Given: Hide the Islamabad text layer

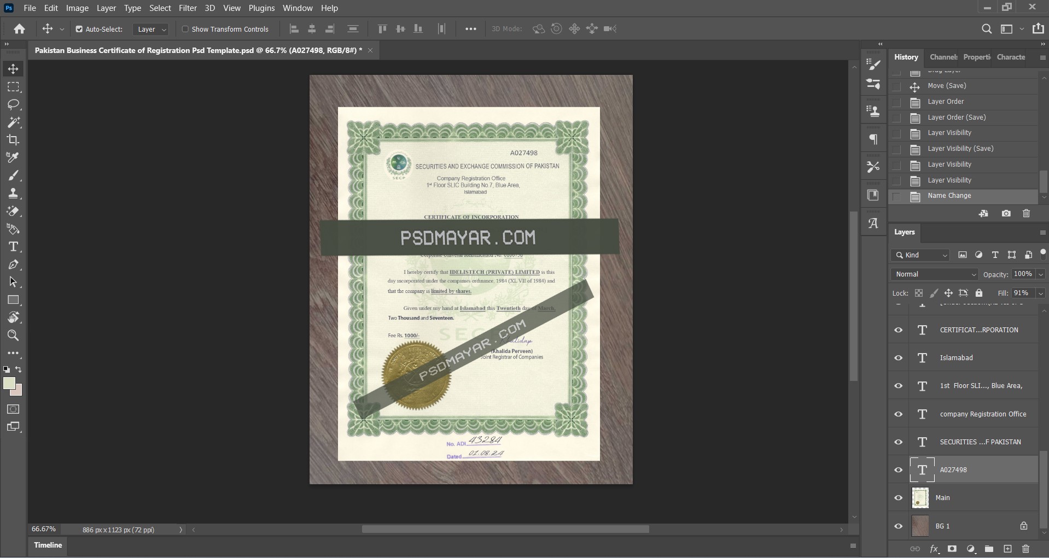Looking at the screenshot, I should click(898, 358).
